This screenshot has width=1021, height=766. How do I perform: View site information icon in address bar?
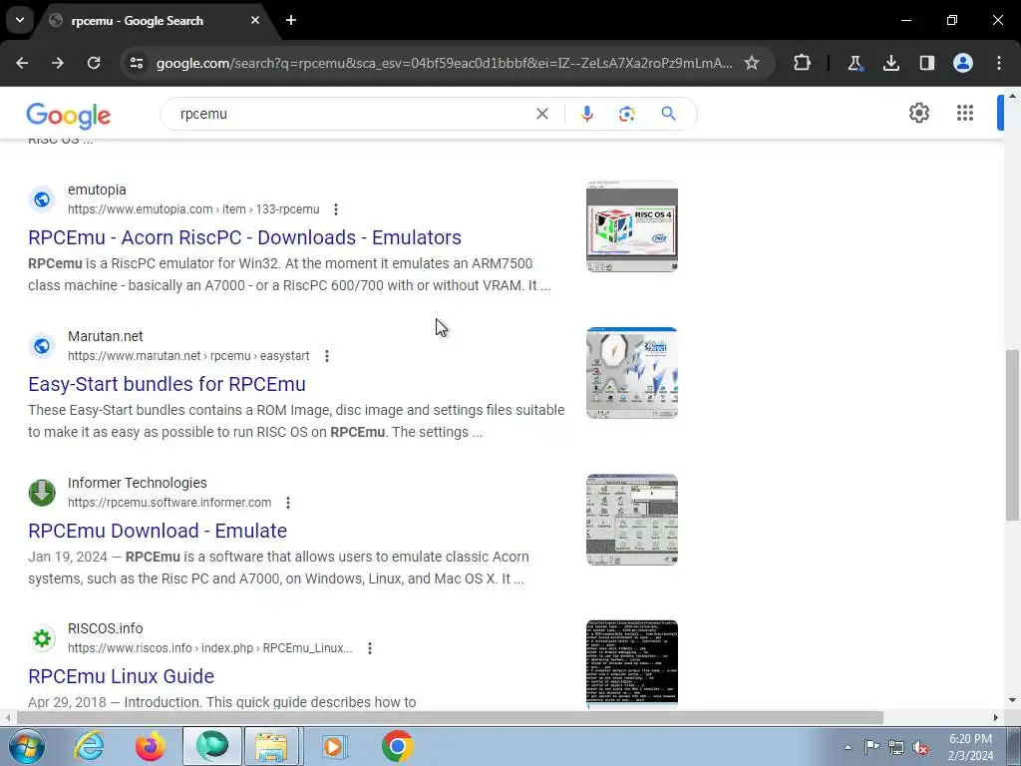tap(137, 63)
